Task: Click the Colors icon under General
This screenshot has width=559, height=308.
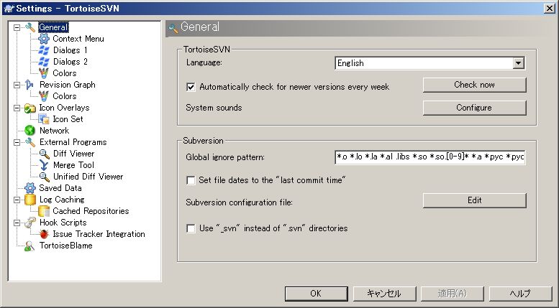Action: click(x=44, y=73)
